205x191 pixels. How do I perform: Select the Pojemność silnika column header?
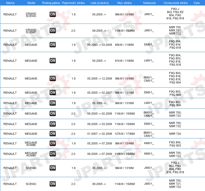pos(73,3)
